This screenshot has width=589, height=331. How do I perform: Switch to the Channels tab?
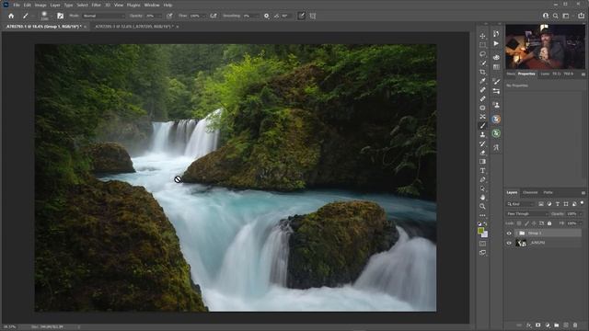(x=530, y=192)
